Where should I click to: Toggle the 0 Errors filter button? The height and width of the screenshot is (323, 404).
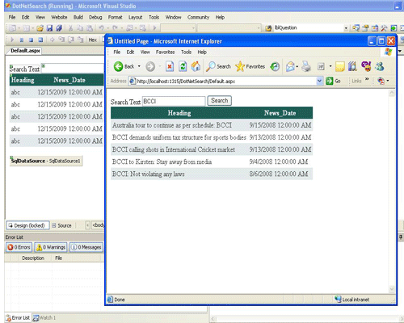pyautogui.click(x=19, y=247)
